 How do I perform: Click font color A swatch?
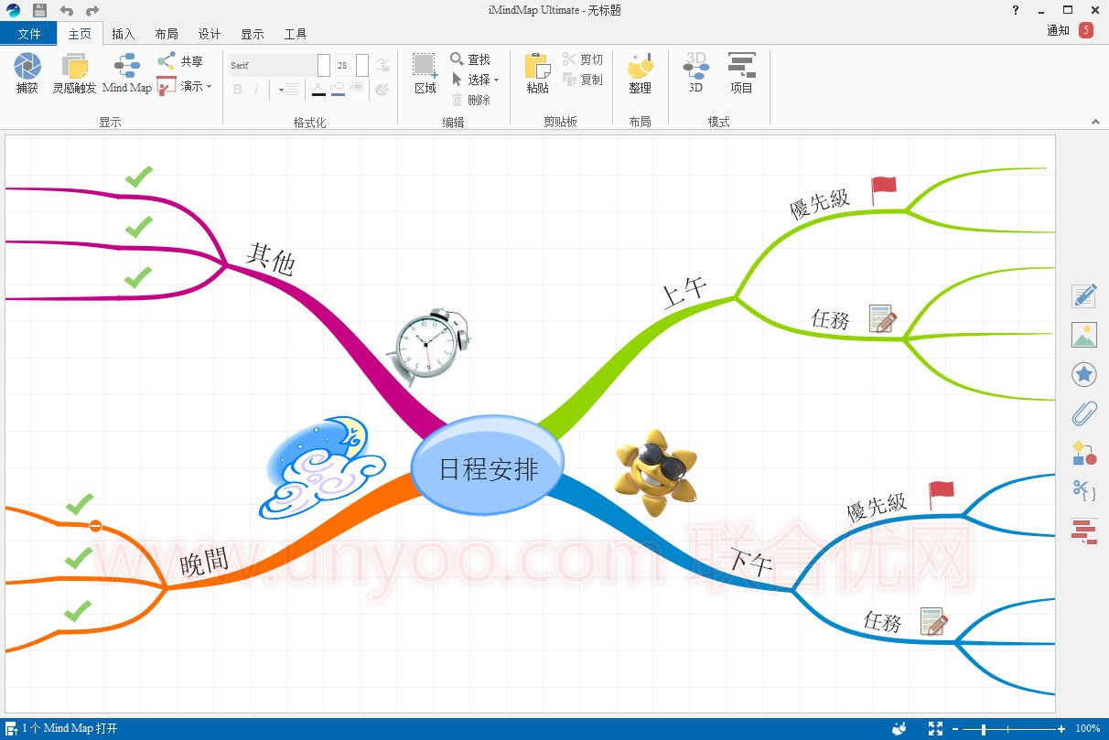(x=318, y=89)
